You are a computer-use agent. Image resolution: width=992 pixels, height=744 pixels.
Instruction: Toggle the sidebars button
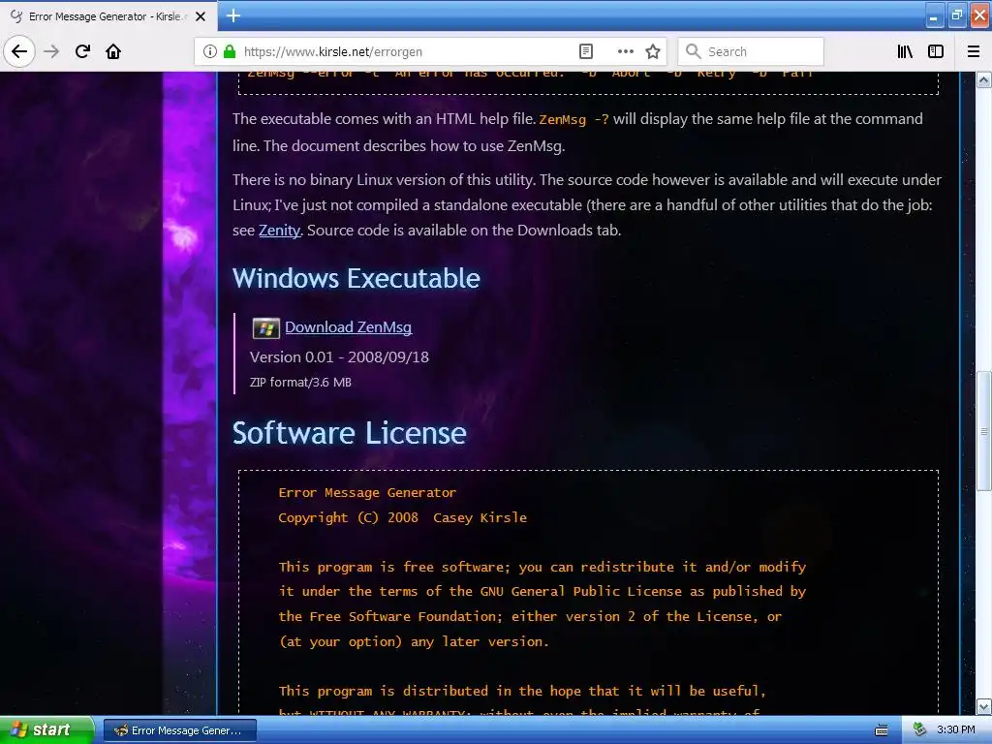click(936, 51)
